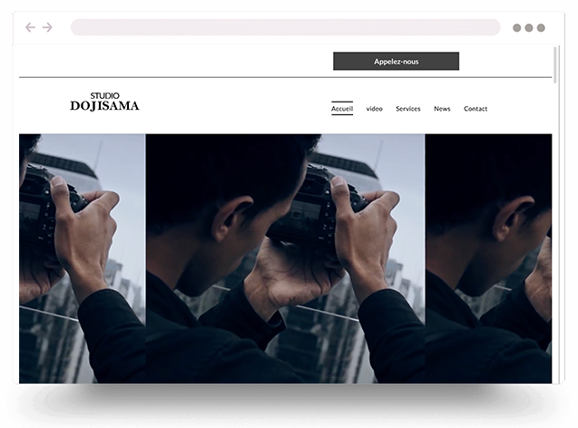Select second image panel showing man's head
The height and width of the screenshot is (428, 578).
coord(227,258)
